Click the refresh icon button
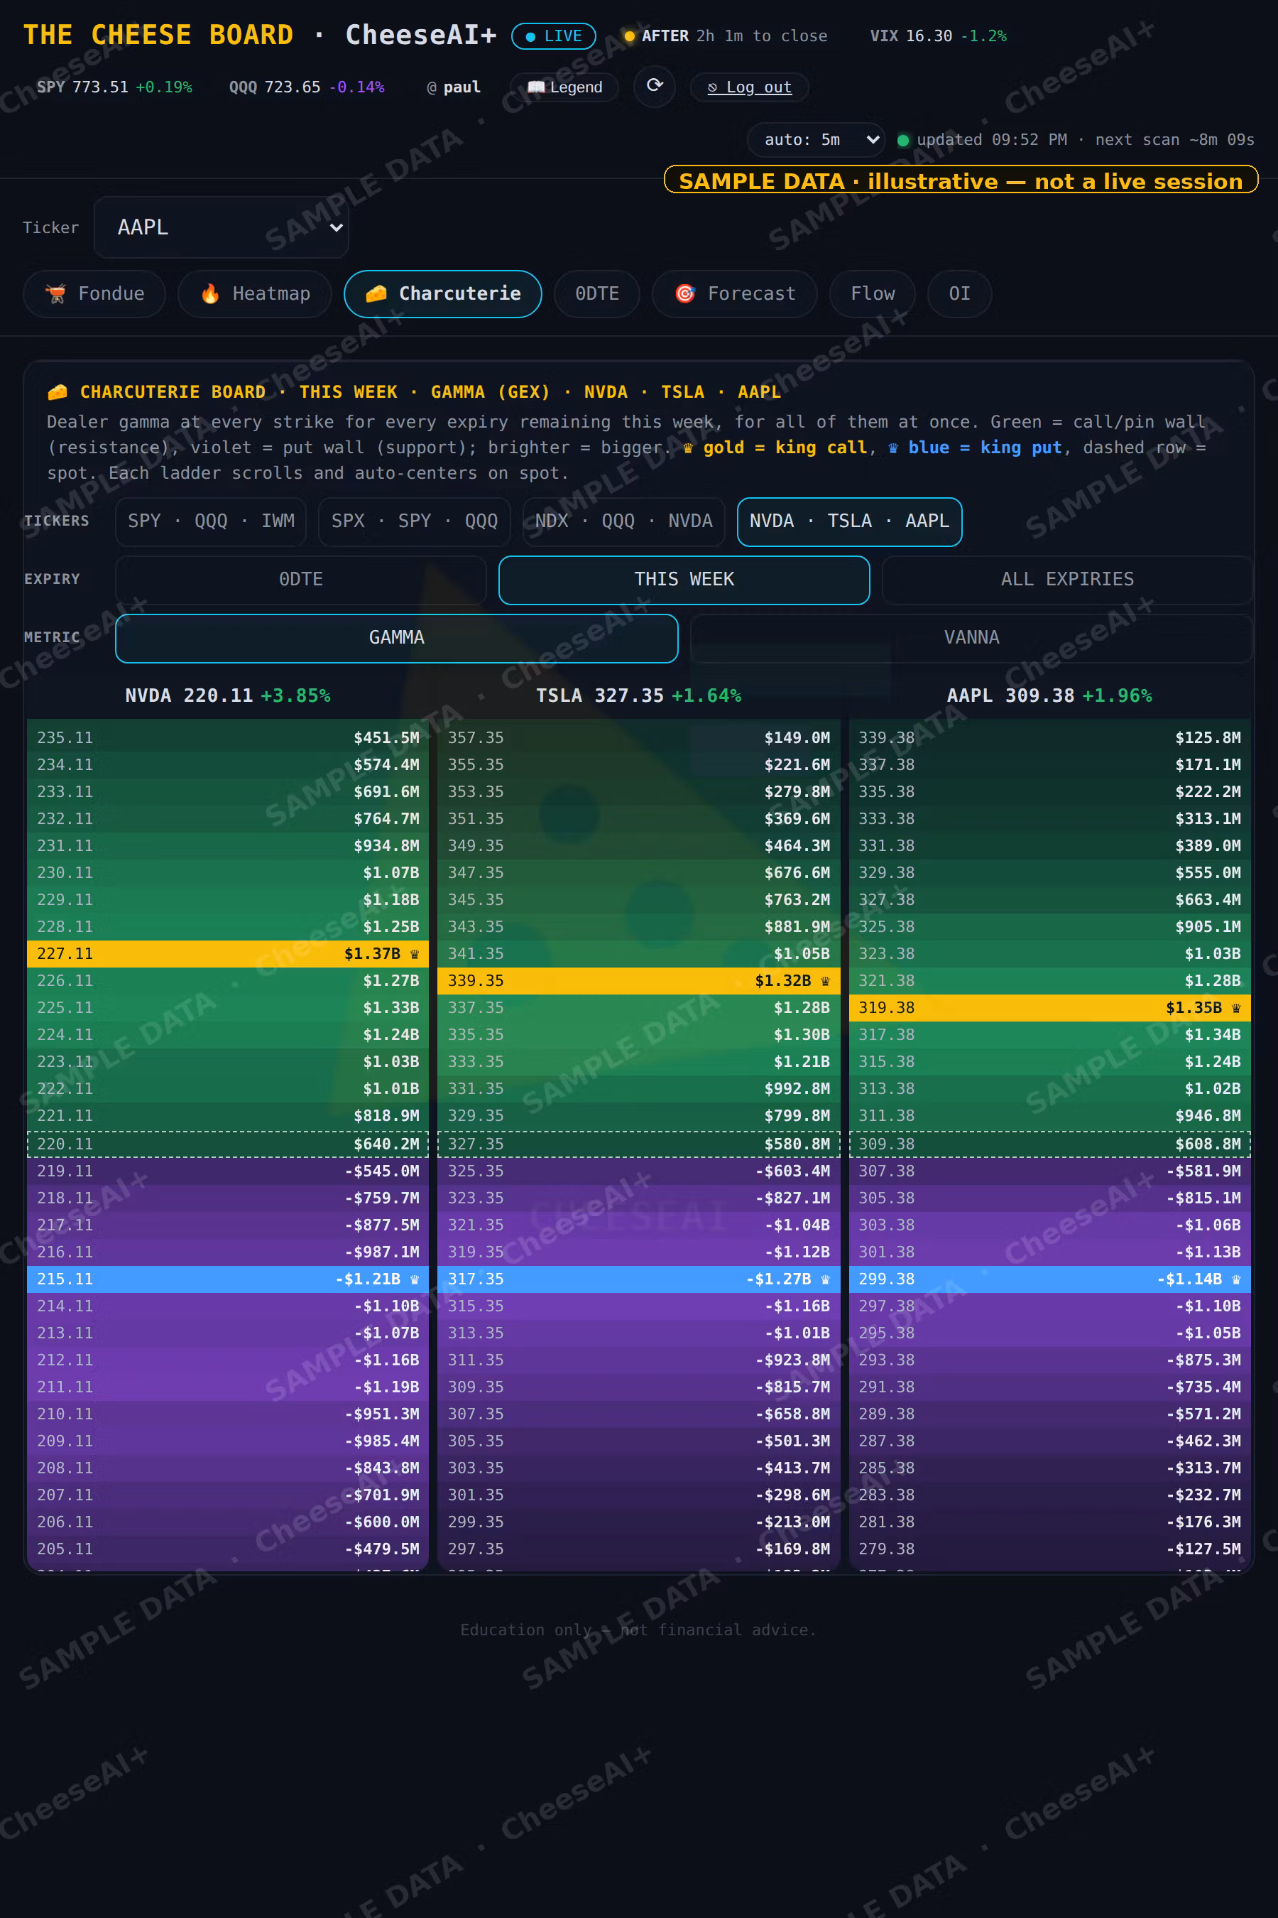Image resolution: width=1278 pixels, height=1918 pixels. point(655,86)
